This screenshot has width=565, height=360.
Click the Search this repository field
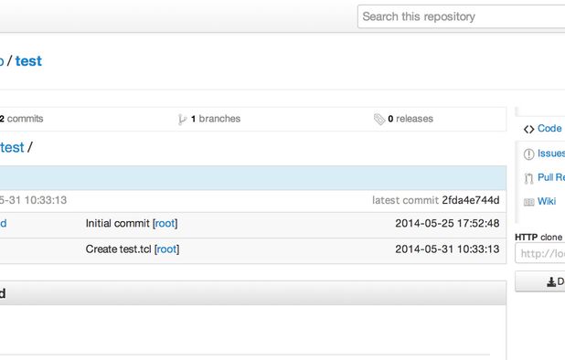coord(461,16)
